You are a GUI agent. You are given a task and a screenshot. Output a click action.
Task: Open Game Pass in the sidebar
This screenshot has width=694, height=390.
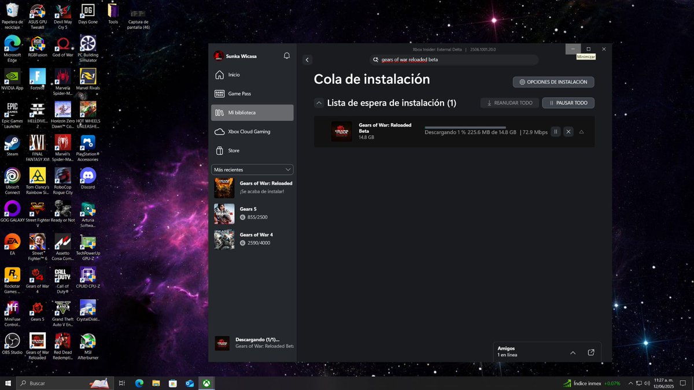click(252, 94)
